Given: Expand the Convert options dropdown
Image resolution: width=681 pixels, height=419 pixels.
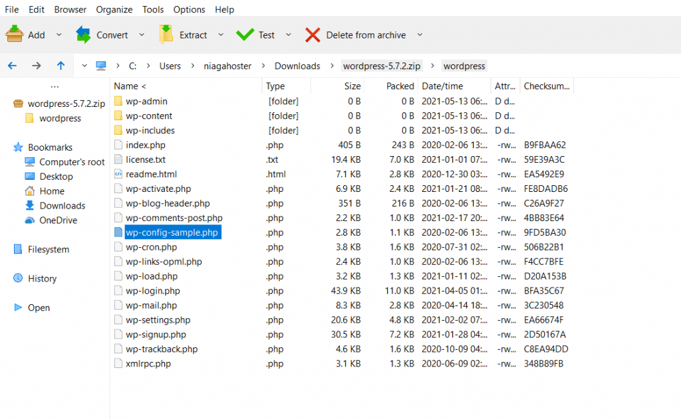Looking at the screenshot, I should point(141,35).
